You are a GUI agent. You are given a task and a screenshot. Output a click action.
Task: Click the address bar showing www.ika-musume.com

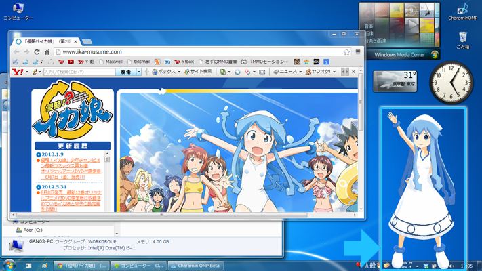coord(203,52)
